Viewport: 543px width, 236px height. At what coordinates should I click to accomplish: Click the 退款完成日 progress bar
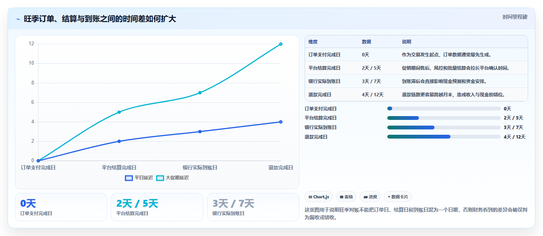(x=444, y=137)
